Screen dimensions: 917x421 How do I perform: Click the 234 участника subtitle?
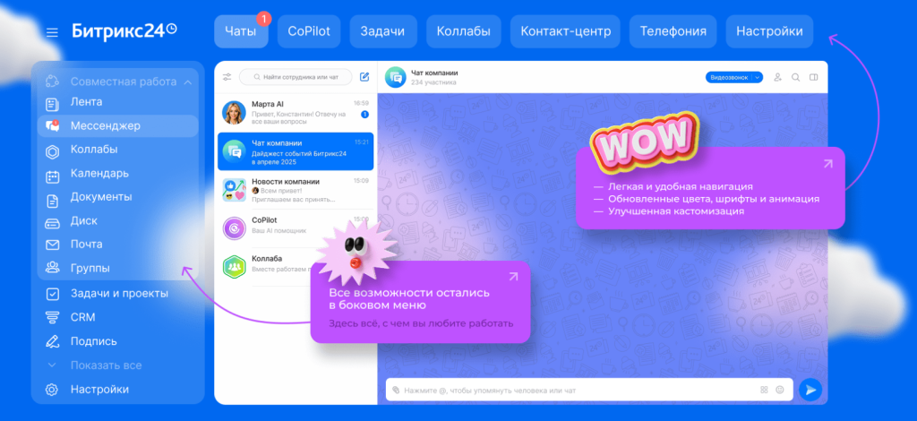[x=433, y=82]
